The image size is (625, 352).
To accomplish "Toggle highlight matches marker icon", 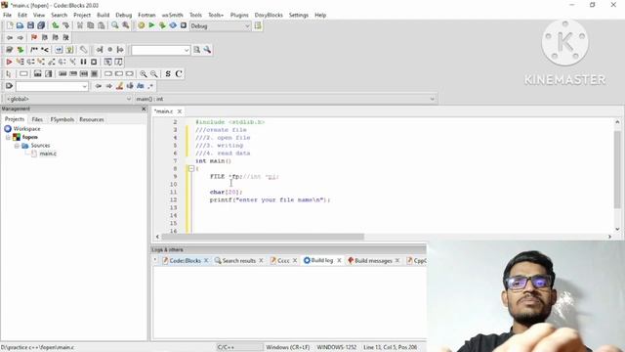I will [x=119, y=86].
